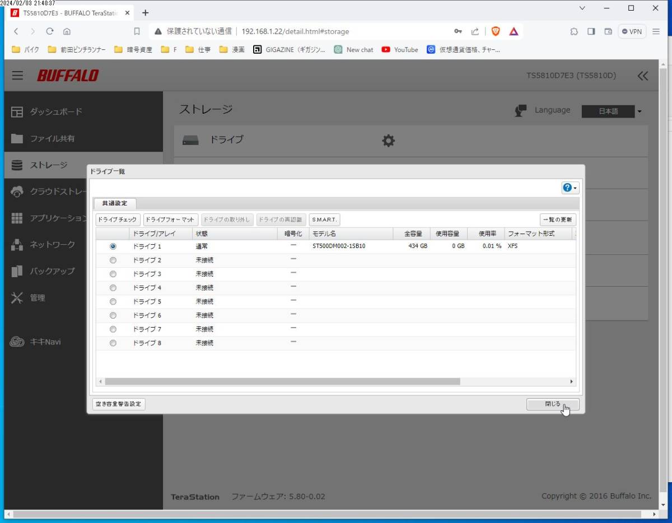The height and width of the screenshot is (523, 672).
Task: Reload the page with refresh icon
Action: (x=50, y=31)
